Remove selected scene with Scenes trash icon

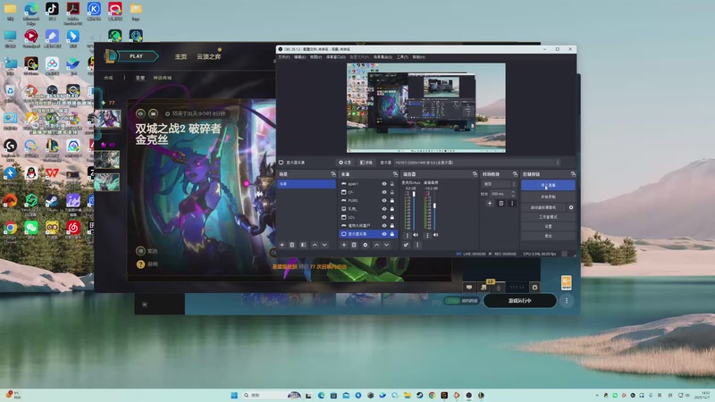[x=292, y=245]
